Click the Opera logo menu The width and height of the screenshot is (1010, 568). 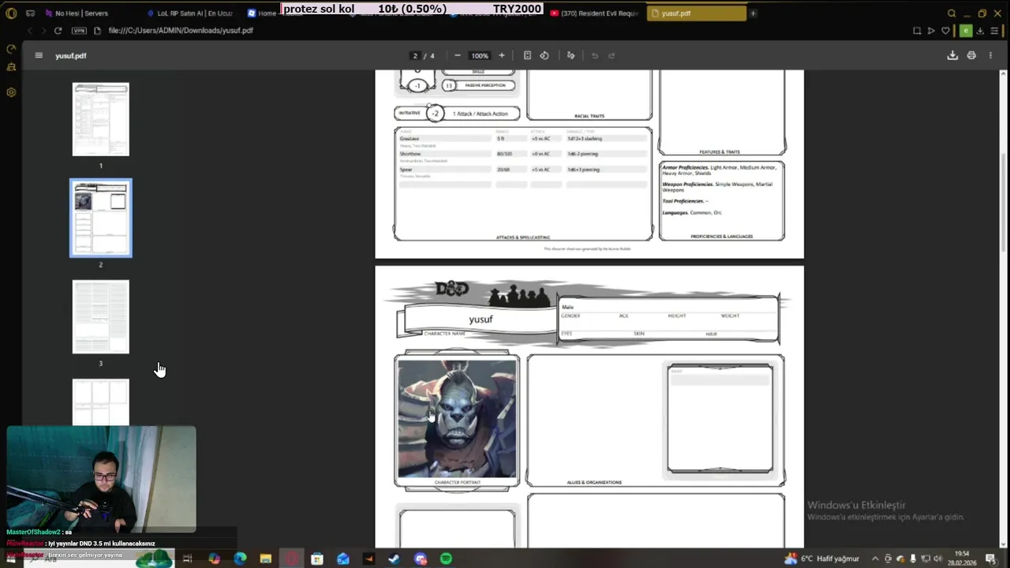[x=11, y=13]
